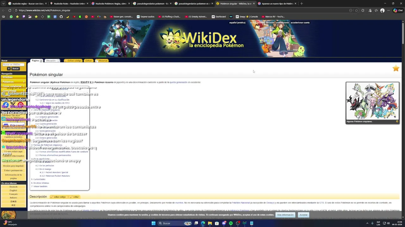Screen dimensions: 405x227
Task: Click the 'Buscar en WikiDex' search field
Action: pos(13,65)
